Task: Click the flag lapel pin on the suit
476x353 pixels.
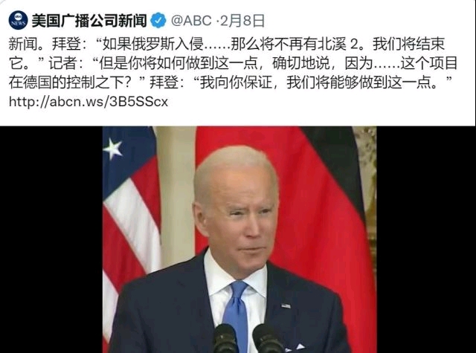Action: (x=286, y=306)
